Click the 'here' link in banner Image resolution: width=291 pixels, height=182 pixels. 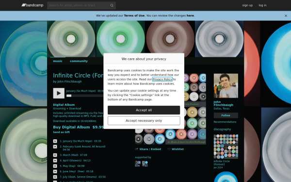coord(190,16)
